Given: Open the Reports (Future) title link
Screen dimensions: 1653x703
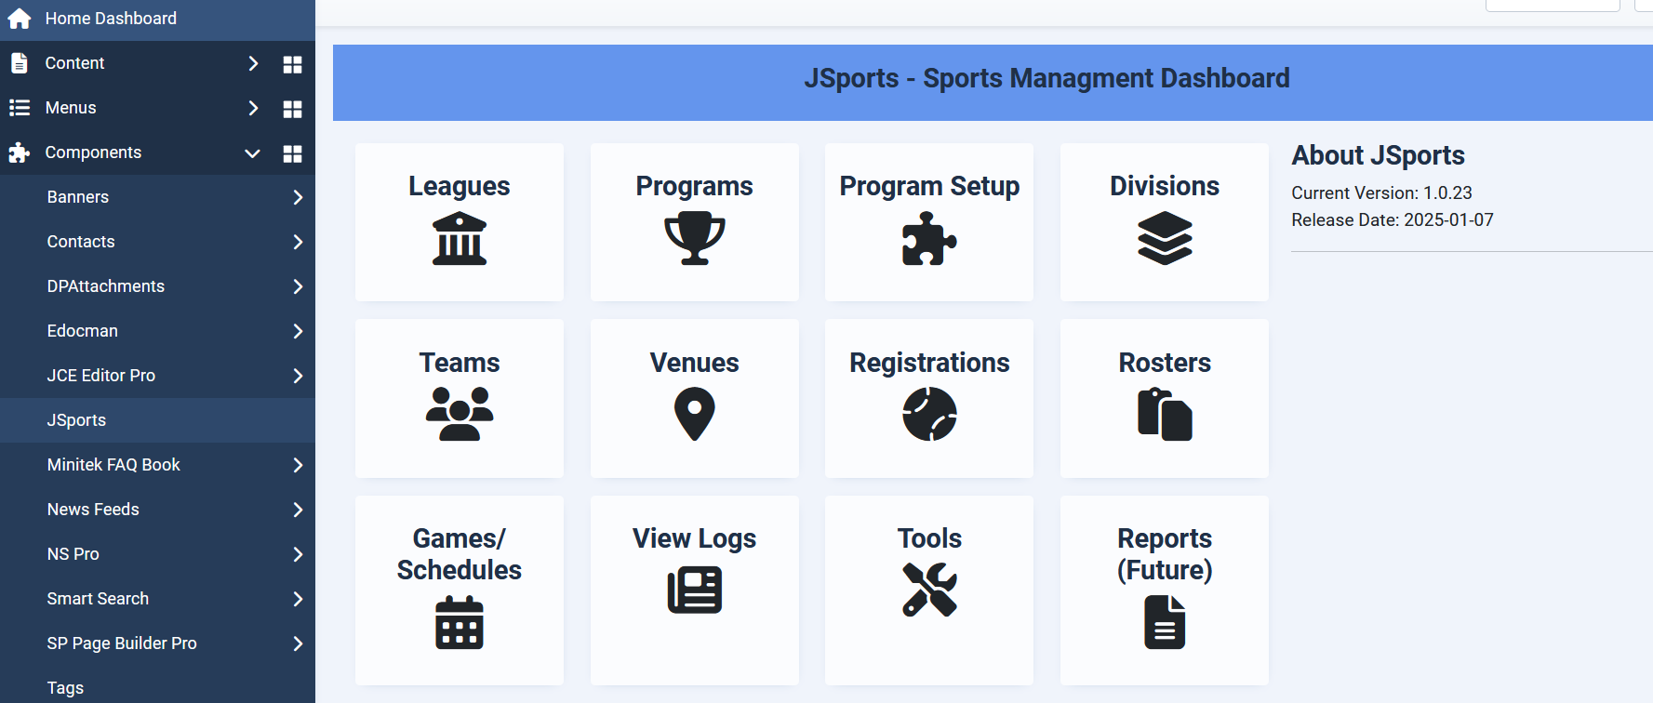Looking at the screenshot, I should (1165, 554).
